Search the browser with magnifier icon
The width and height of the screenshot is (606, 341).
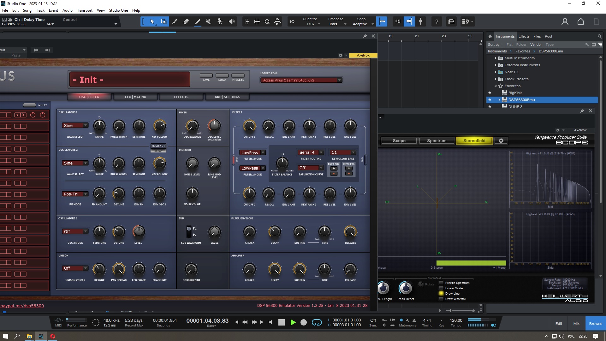pyautogui.click(x=599, y=36)
